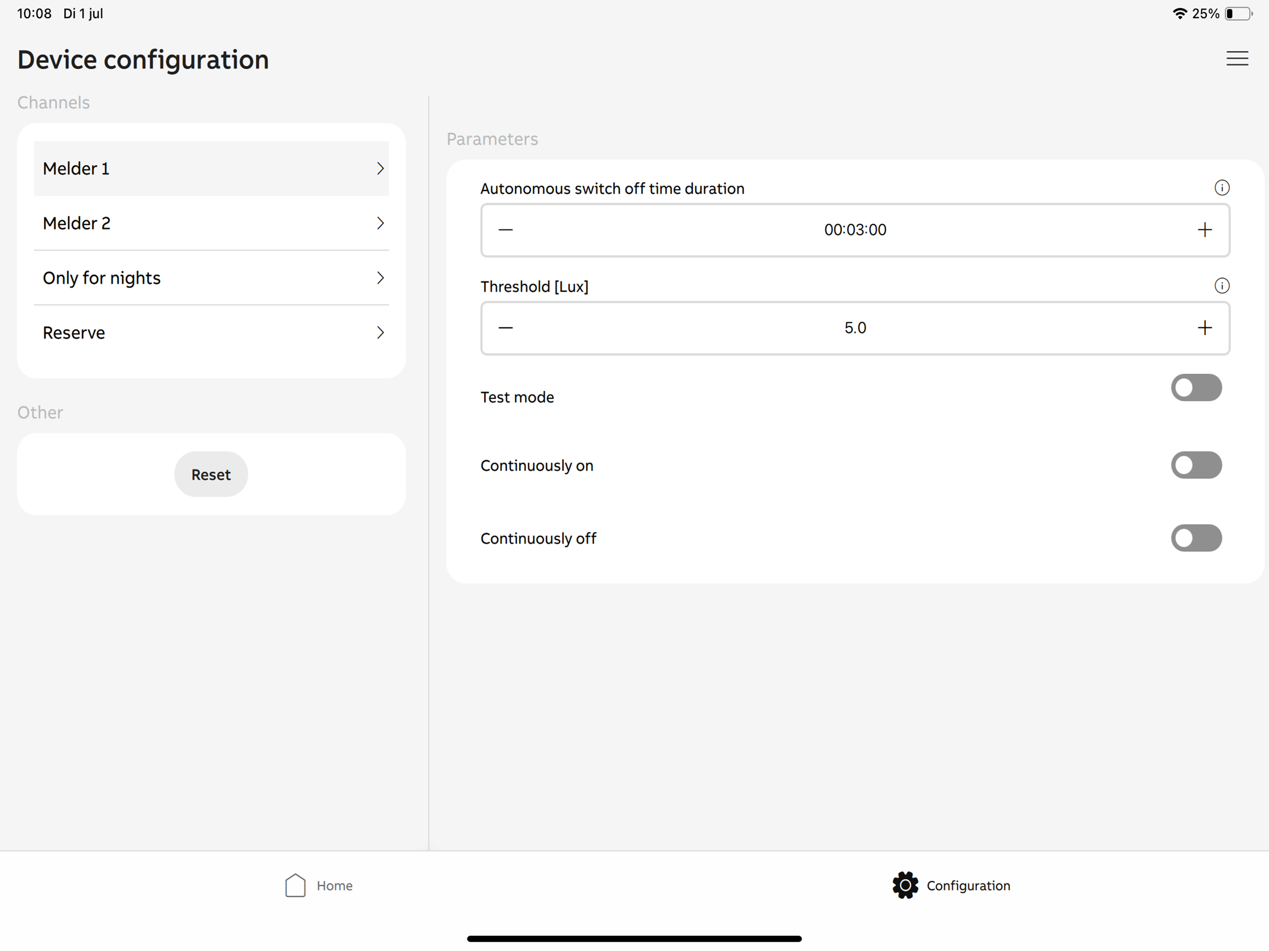1269x951 pixels.
Task: Go to the Home tab
Action: pos(318,886)
